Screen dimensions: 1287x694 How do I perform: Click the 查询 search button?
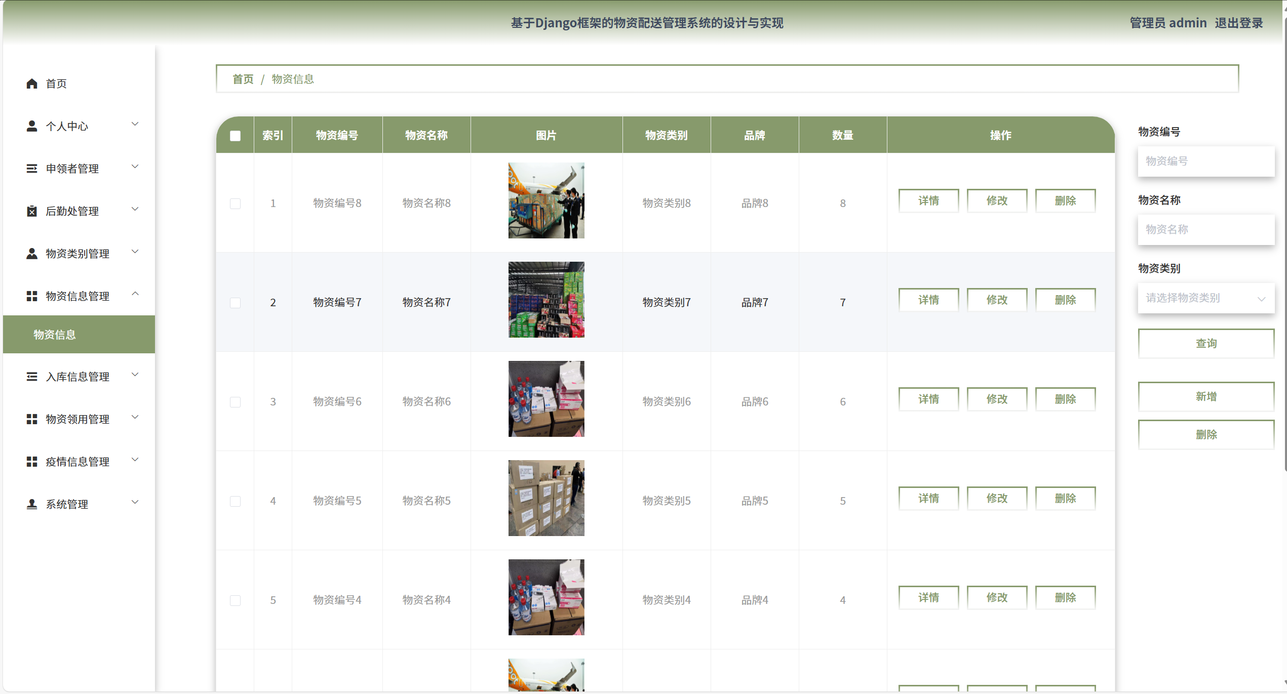click(x=1205, y=344)
